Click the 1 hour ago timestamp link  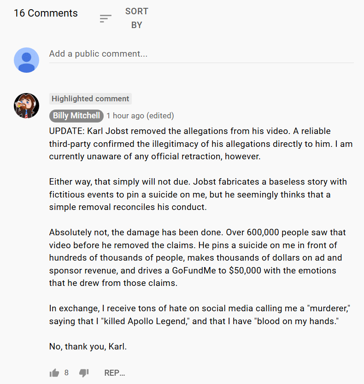[x=125, y=116]
